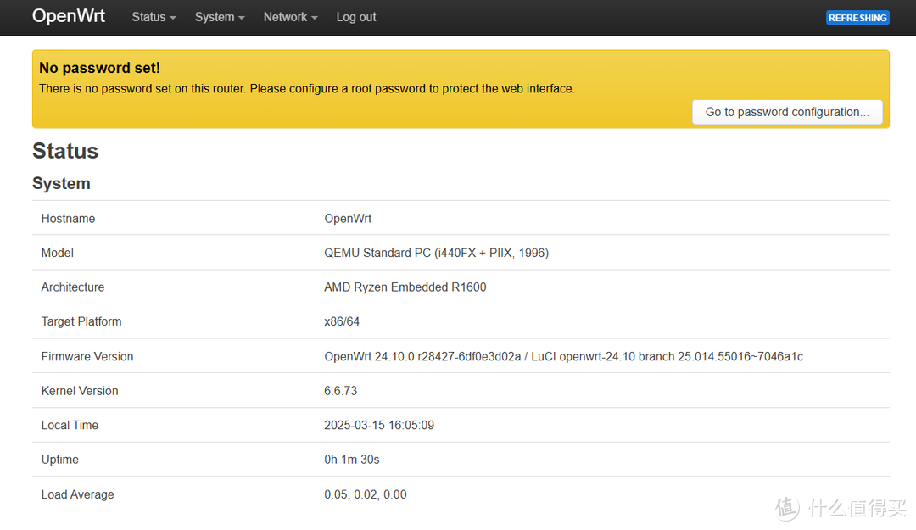Click the Local Time value

379,425
